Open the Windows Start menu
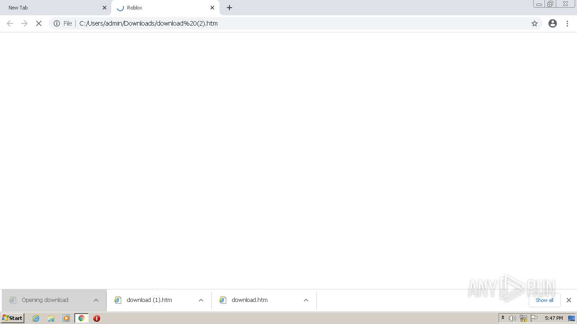Screen dimensions: 577x324 pos(13,318)
